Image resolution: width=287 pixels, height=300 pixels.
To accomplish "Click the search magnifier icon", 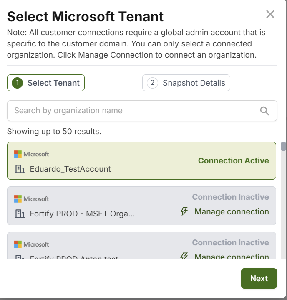I will 264,111.
